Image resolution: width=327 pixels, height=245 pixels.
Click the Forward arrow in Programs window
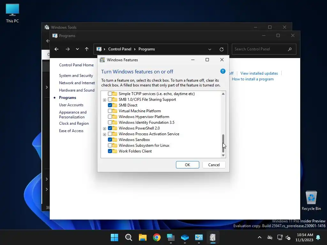click(68, 49)
